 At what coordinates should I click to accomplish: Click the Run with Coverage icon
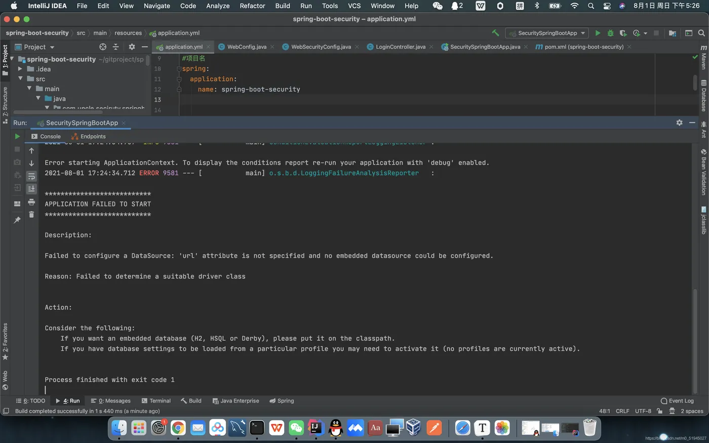click(x=623, y=33)
